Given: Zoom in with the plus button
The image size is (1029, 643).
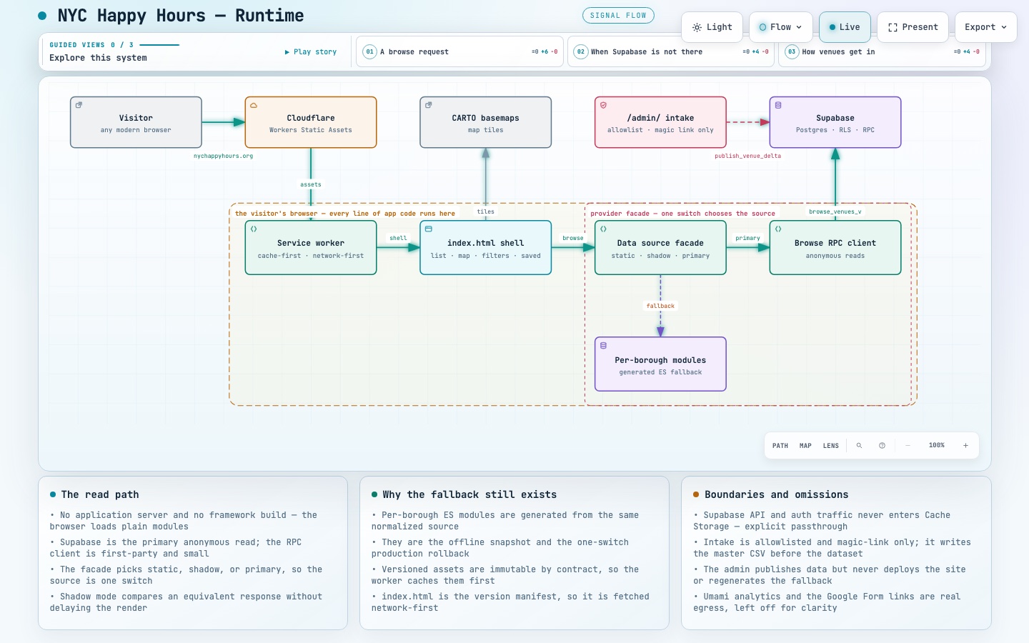Looking at the screenshot, I should coord(965,445).
